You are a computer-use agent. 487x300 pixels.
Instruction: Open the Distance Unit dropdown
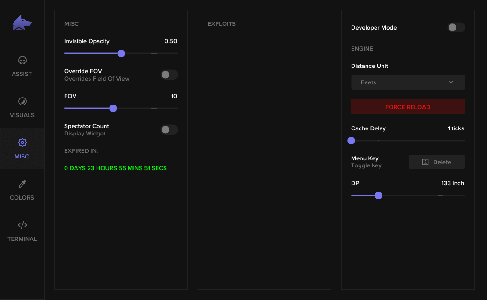(408, 82)
